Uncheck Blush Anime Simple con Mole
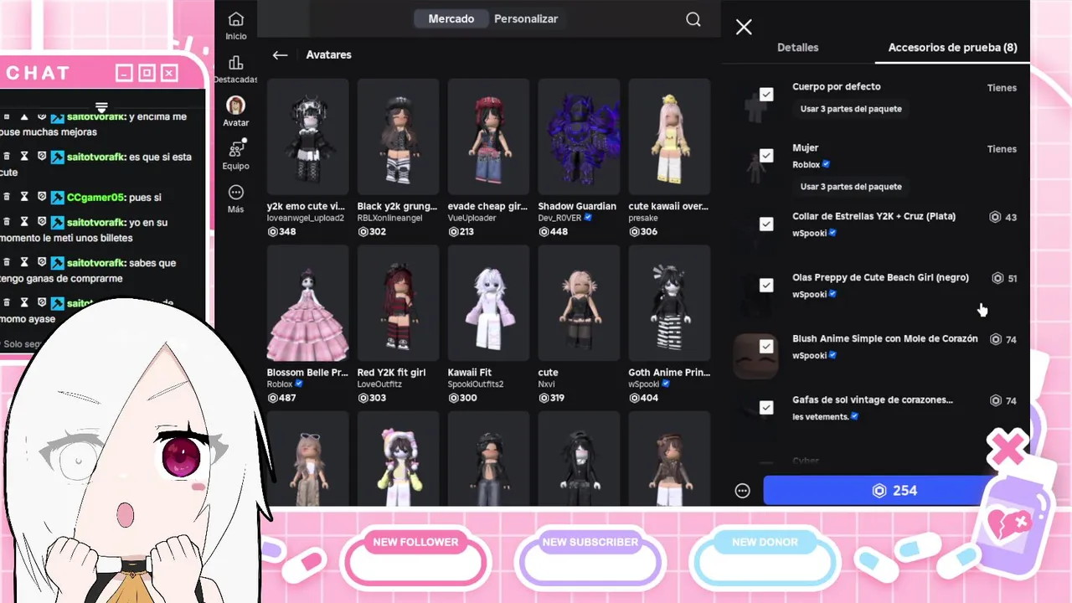 tap(766, 346)
